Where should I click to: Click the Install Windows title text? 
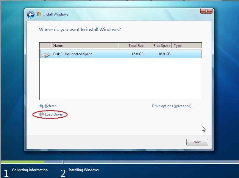[56, 14]
